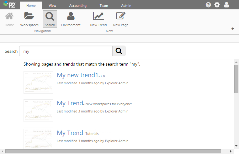Viewport: 239px width, 154px height.
Task: Switch to the Accounting tab
Action: coord(78,6)
